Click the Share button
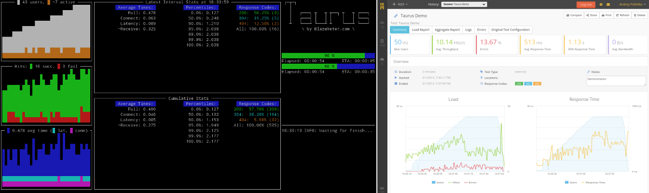649x193 pixels. (592, 15)
